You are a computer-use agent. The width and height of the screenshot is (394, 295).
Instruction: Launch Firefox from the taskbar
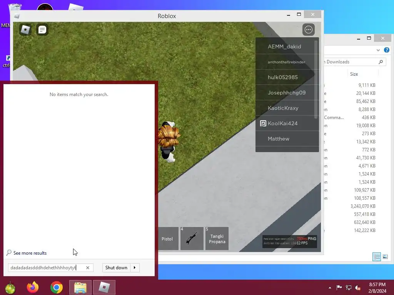coord(33,287)
